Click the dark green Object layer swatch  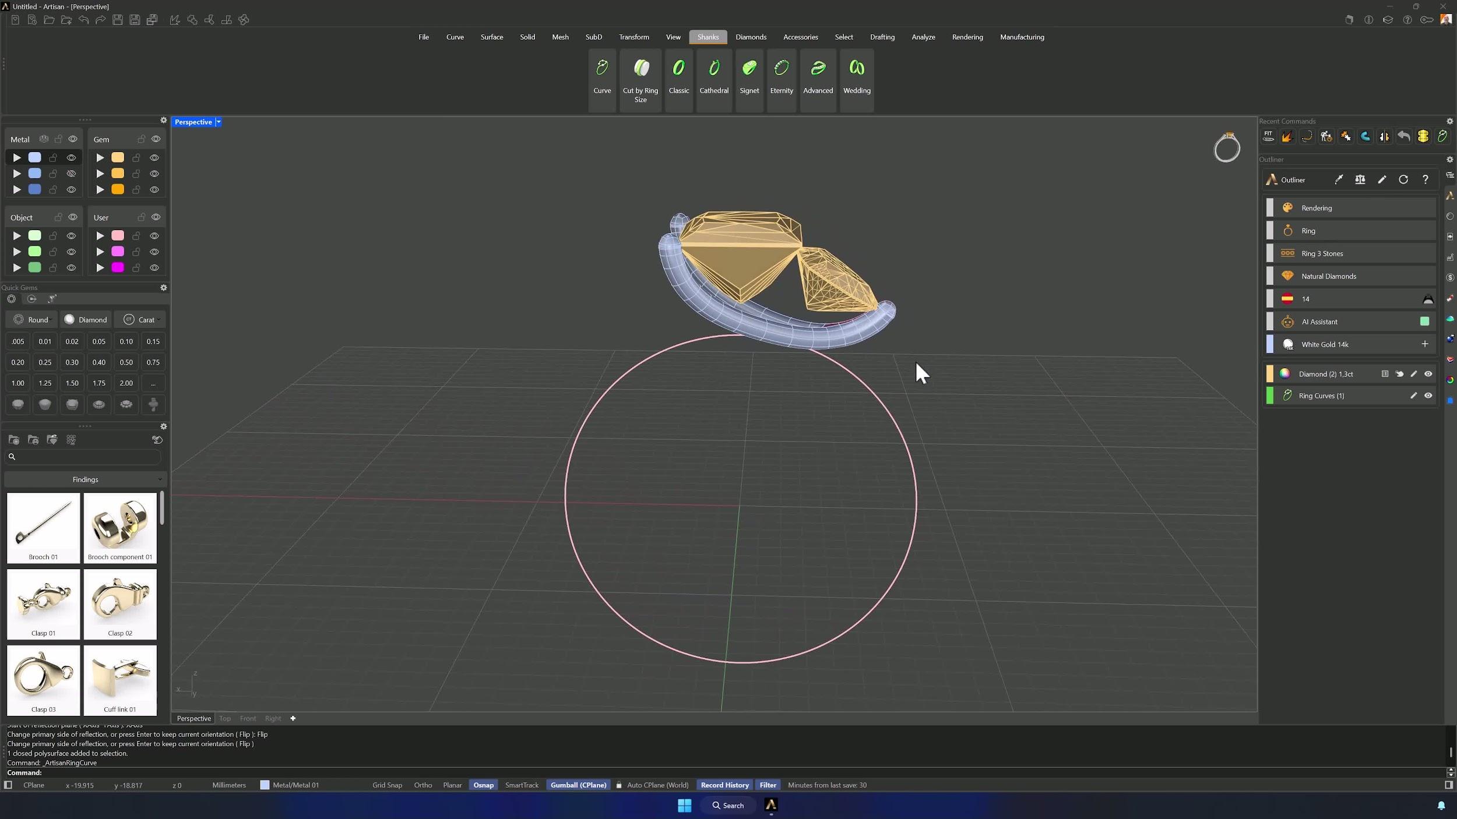tap(35, 267)
